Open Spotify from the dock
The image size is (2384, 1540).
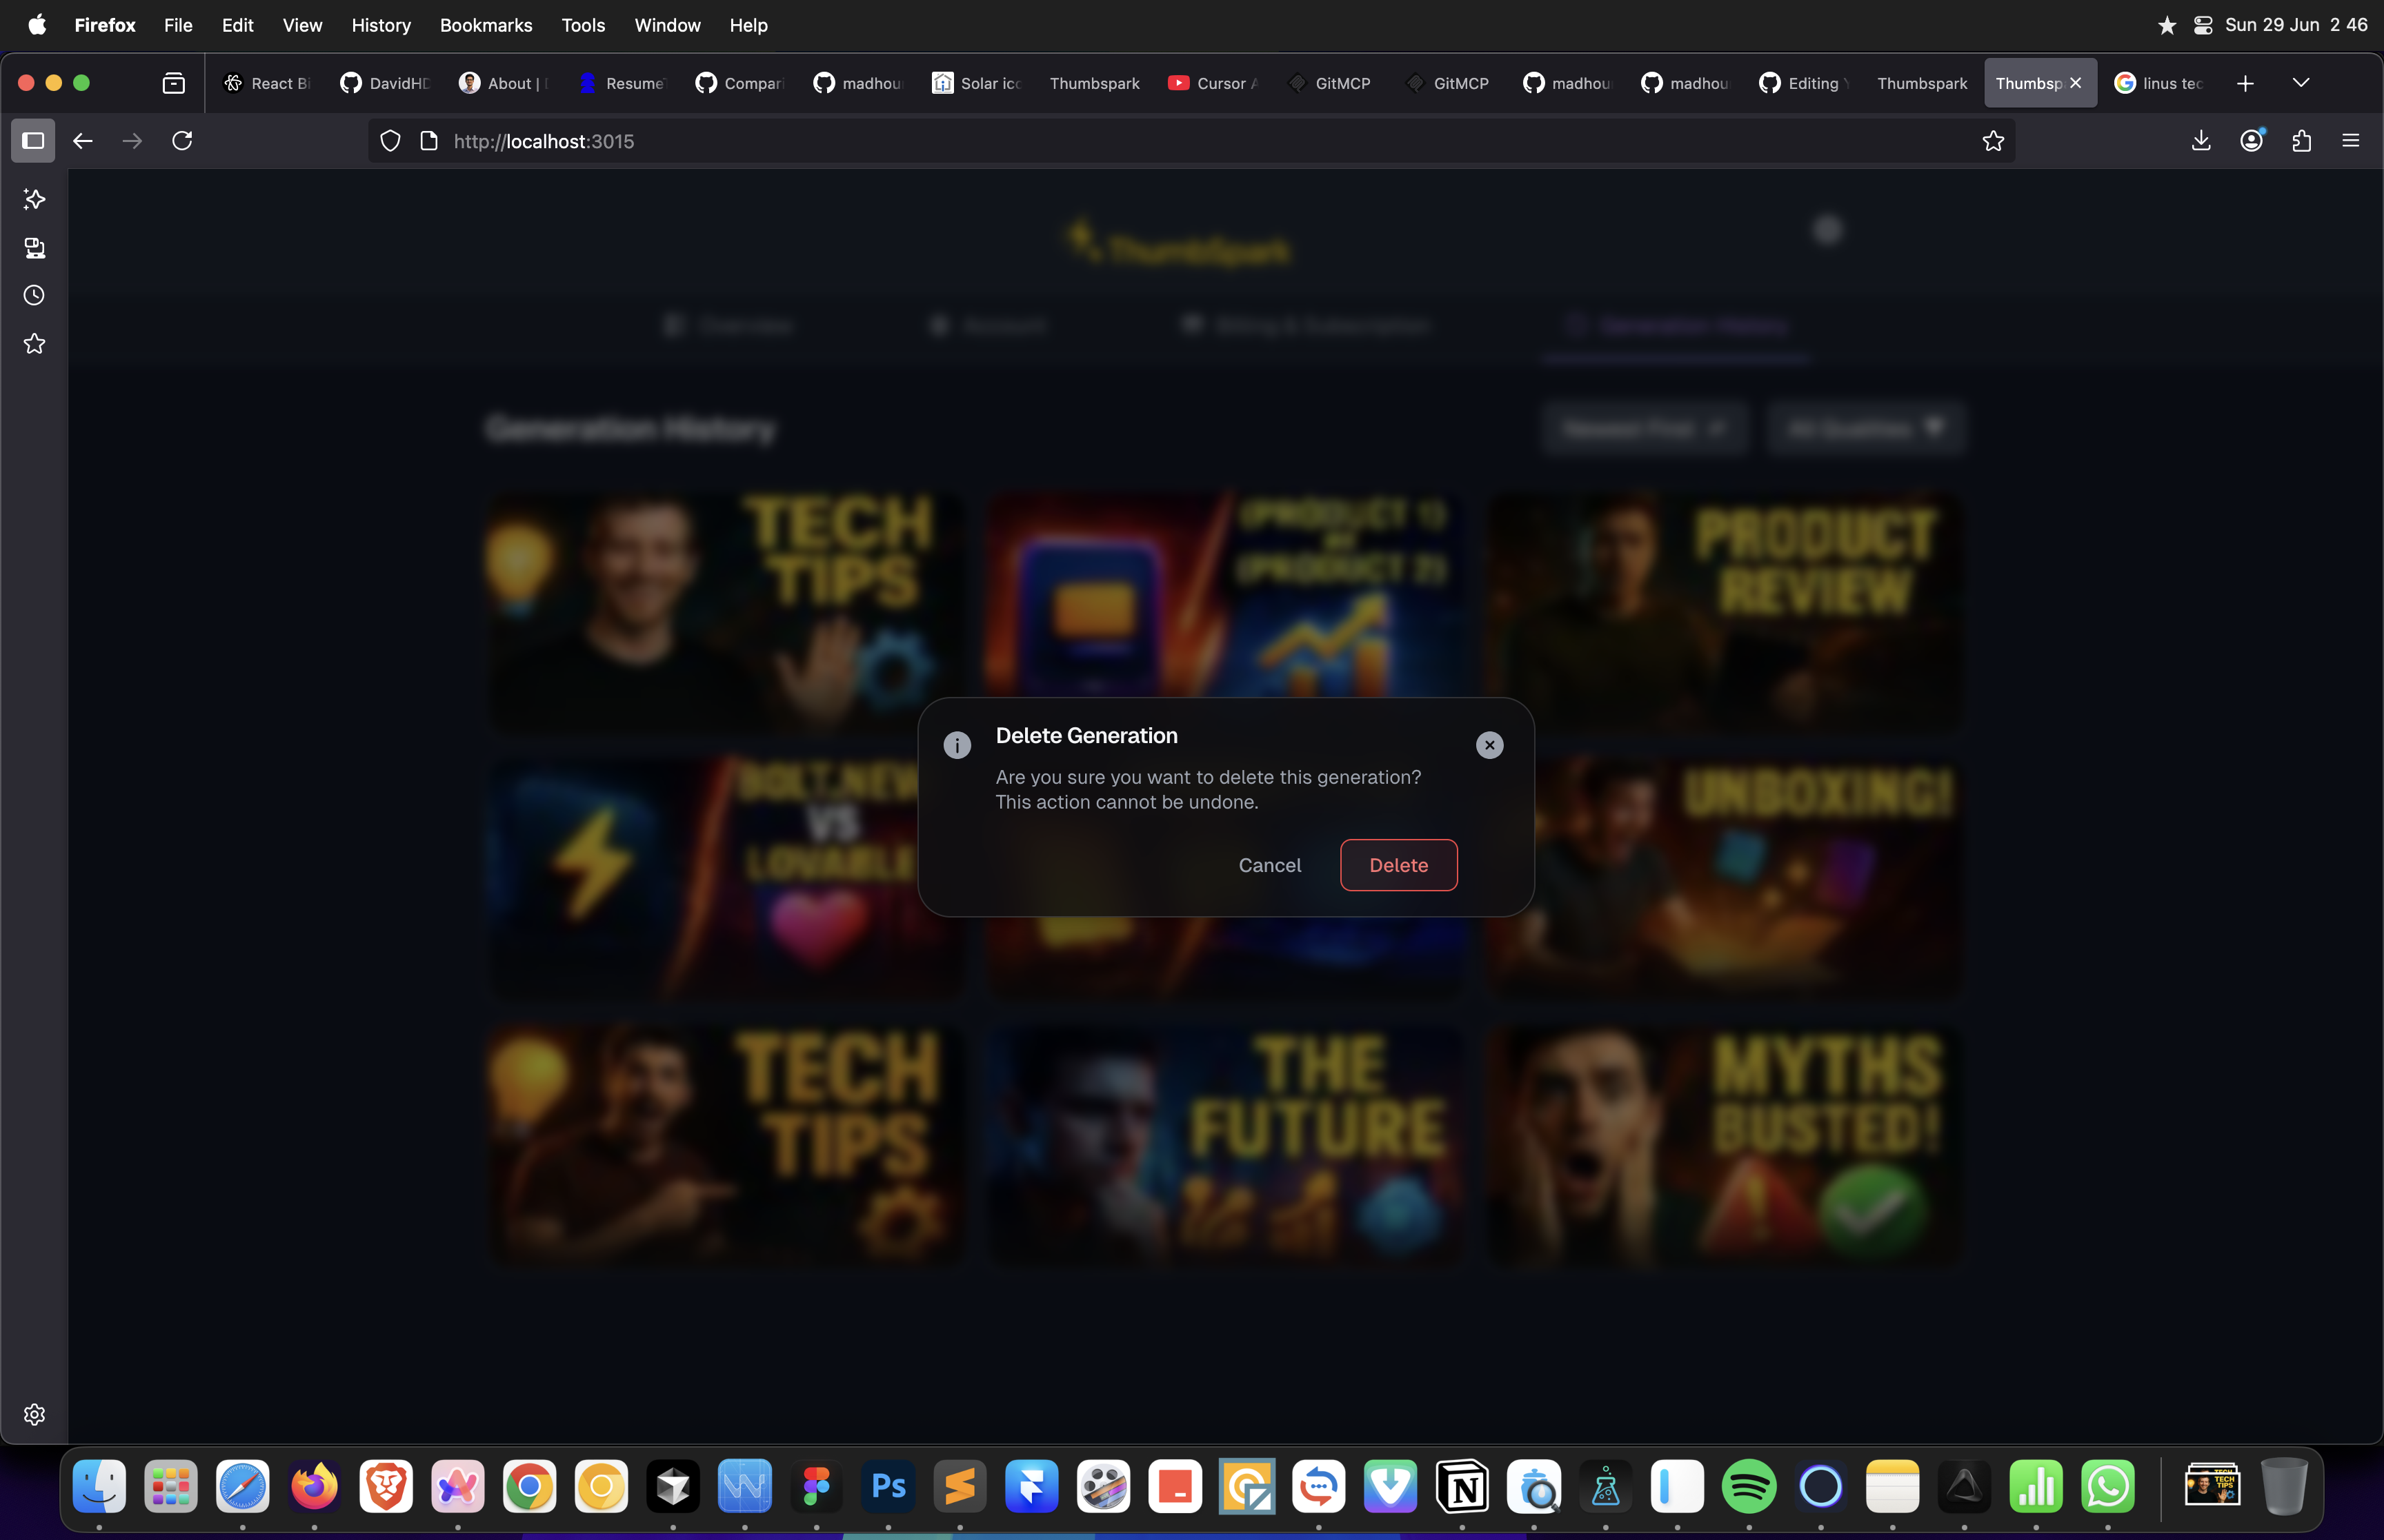click(x=1748, y=1486)
